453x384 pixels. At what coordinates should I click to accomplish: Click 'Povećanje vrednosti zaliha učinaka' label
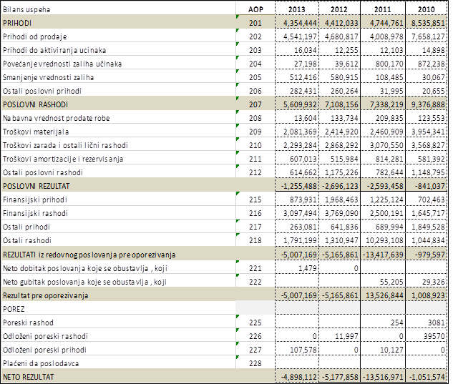pyautogui.click(x=62, y=64)
